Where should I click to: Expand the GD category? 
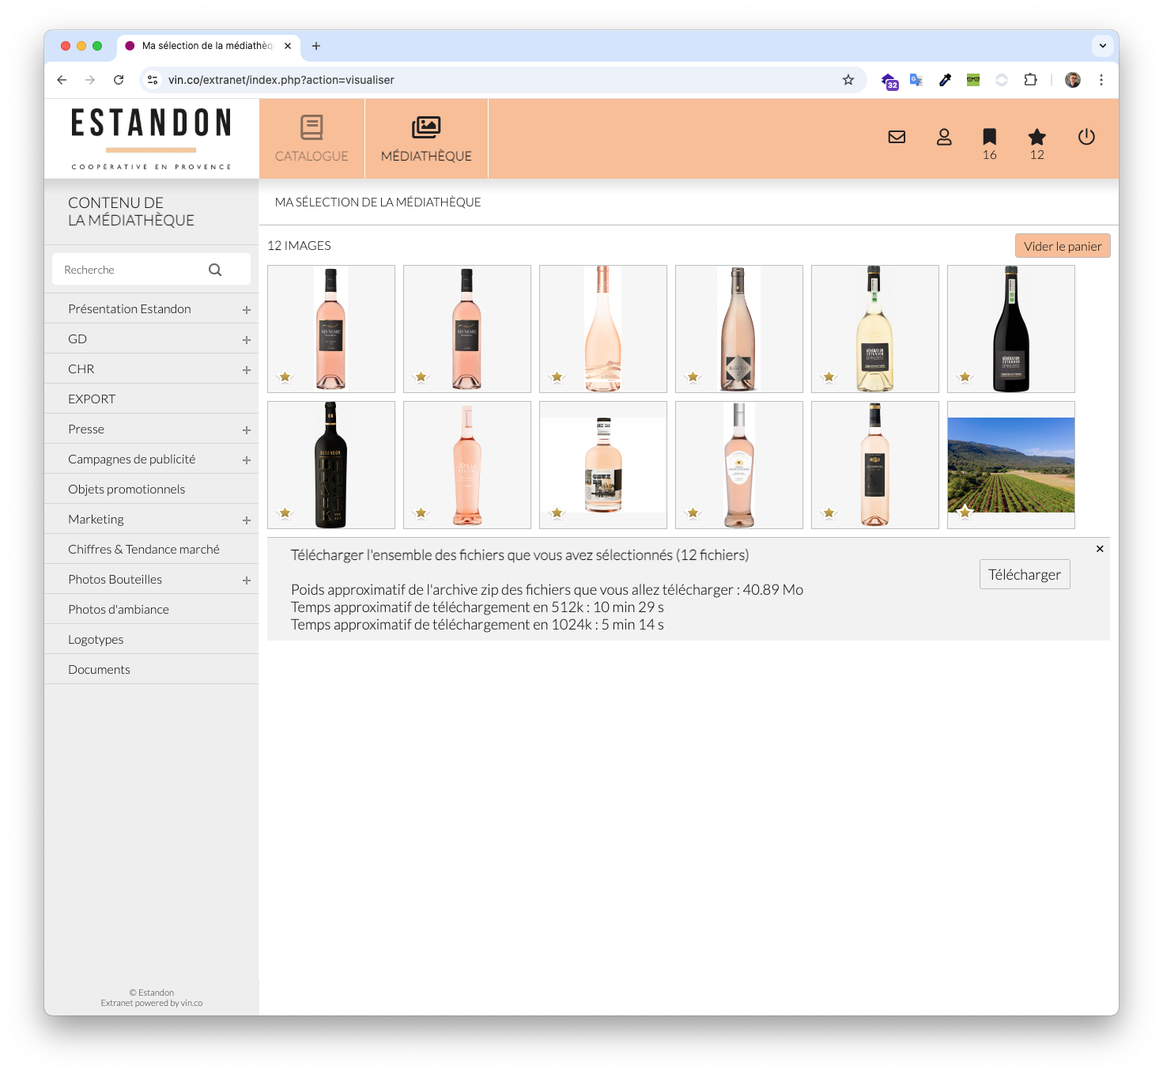(247, 340)
